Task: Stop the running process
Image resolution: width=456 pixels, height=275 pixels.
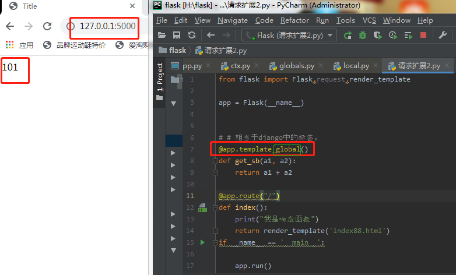Action: click(x=423, y=36)
